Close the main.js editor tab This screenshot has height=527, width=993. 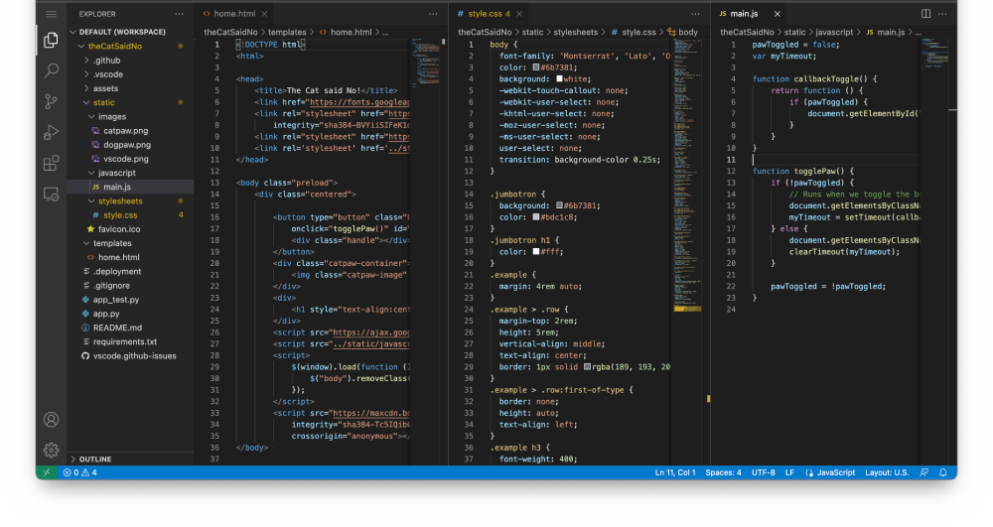coord(778,14)
